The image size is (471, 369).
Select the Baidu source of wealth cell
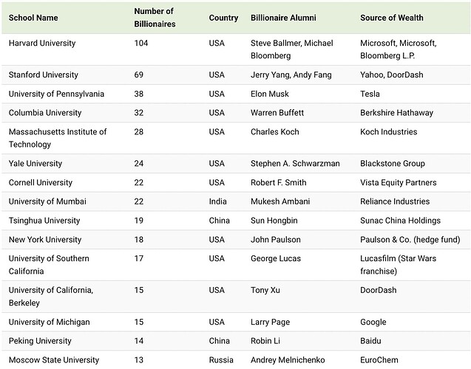click(373, 342)
